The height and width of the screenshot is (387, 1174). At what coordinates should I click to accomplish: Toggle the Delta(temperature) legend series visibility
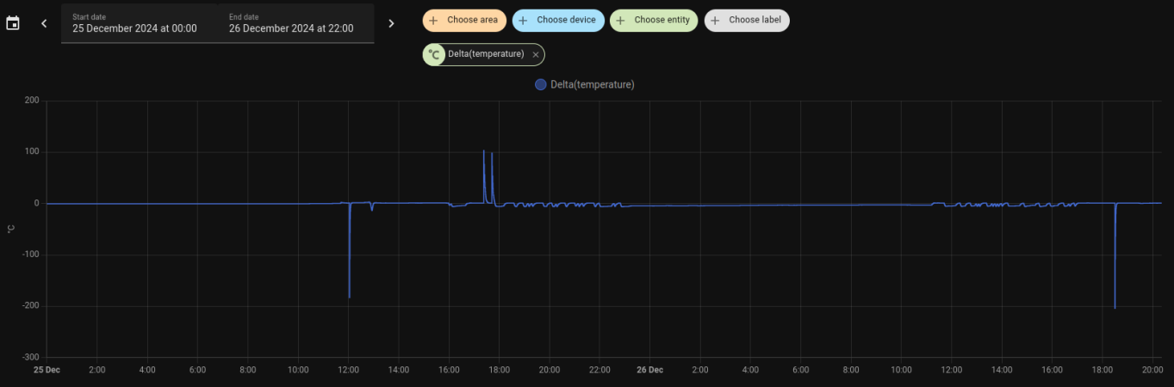click(592, 84)
